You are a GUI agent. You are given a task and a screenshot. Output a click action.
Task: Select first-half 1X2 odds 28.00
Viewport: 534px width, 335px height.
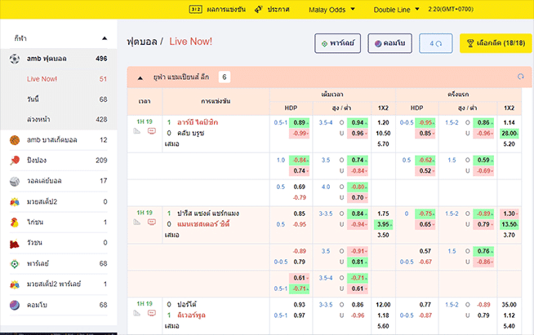pos(510,134)
